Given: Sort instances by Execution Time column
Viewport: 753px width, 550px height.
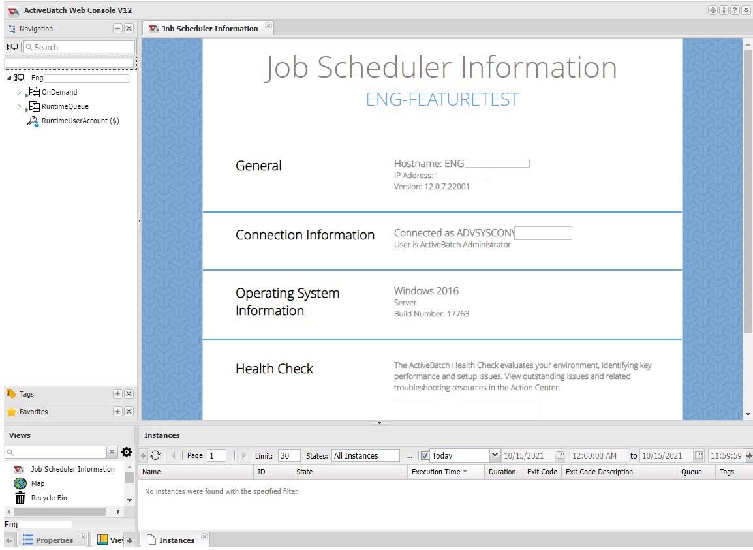Looking at the screenshot, I should click(x=445, y=472).
